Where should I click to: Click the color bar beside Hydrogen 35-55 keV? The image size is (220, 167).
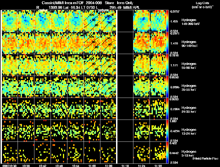[167, 87]
